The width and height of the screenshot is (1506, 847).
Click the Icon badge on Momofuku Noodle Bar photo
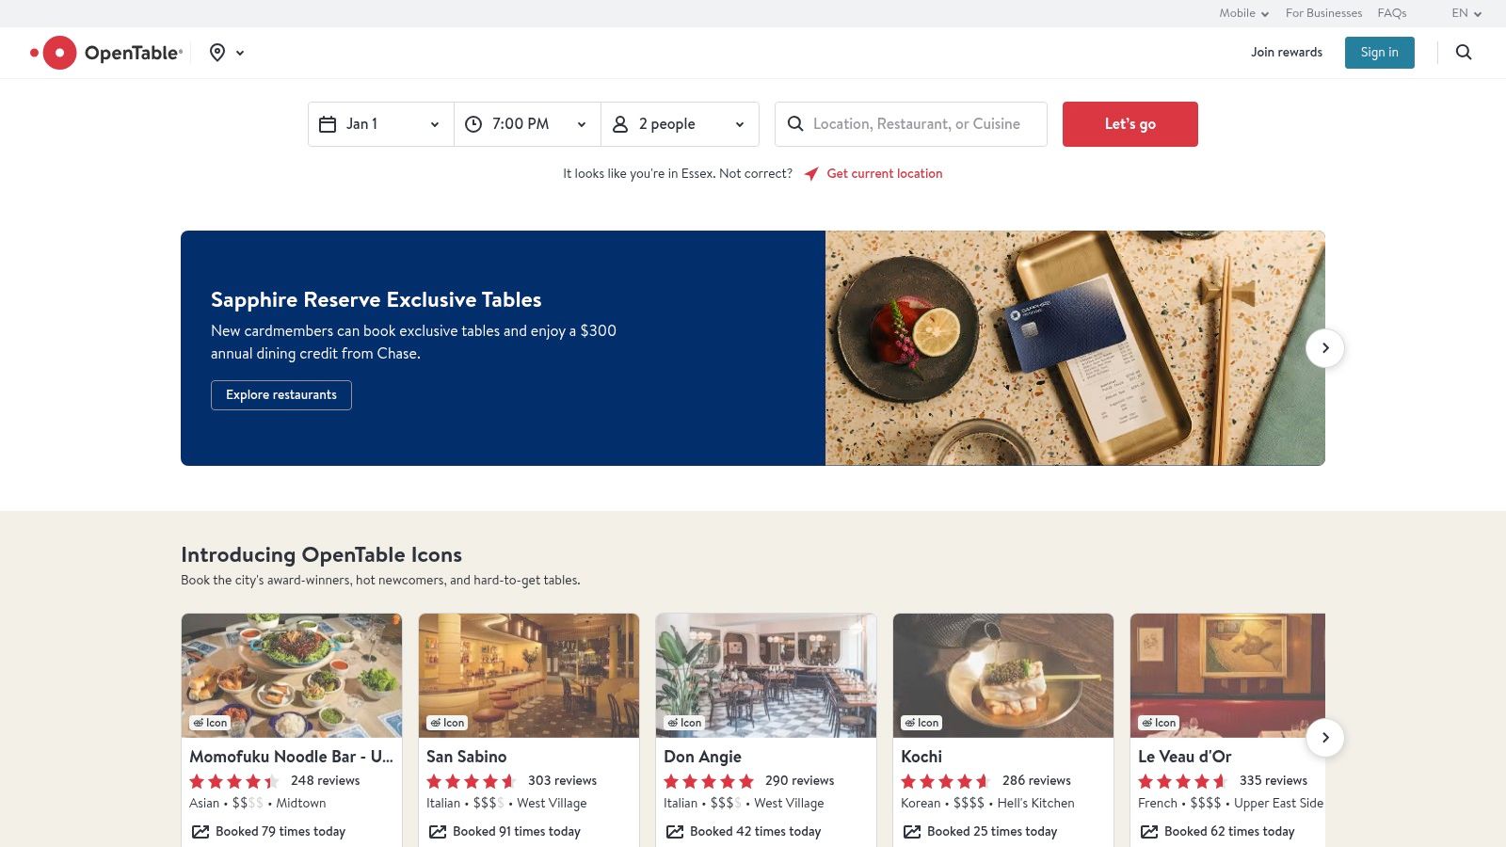tap(210, 723)
